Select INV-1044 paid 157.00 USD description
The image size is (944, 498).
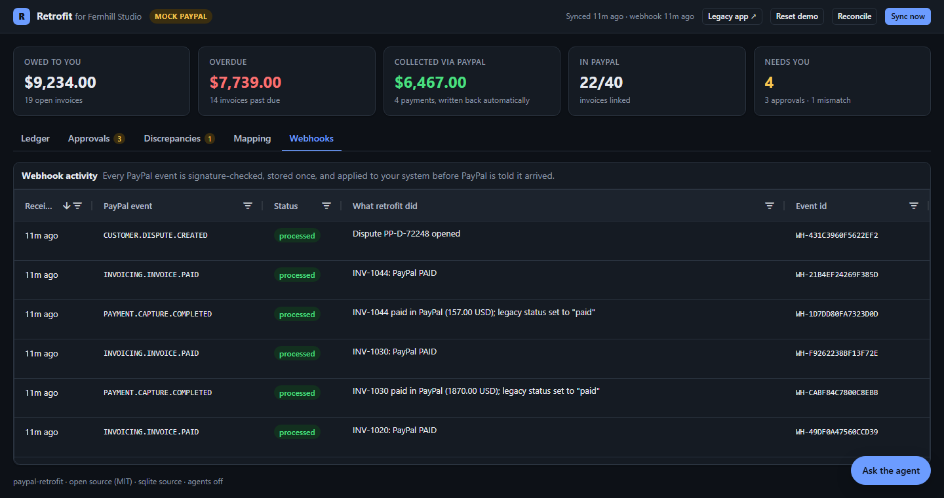(473, 312)
